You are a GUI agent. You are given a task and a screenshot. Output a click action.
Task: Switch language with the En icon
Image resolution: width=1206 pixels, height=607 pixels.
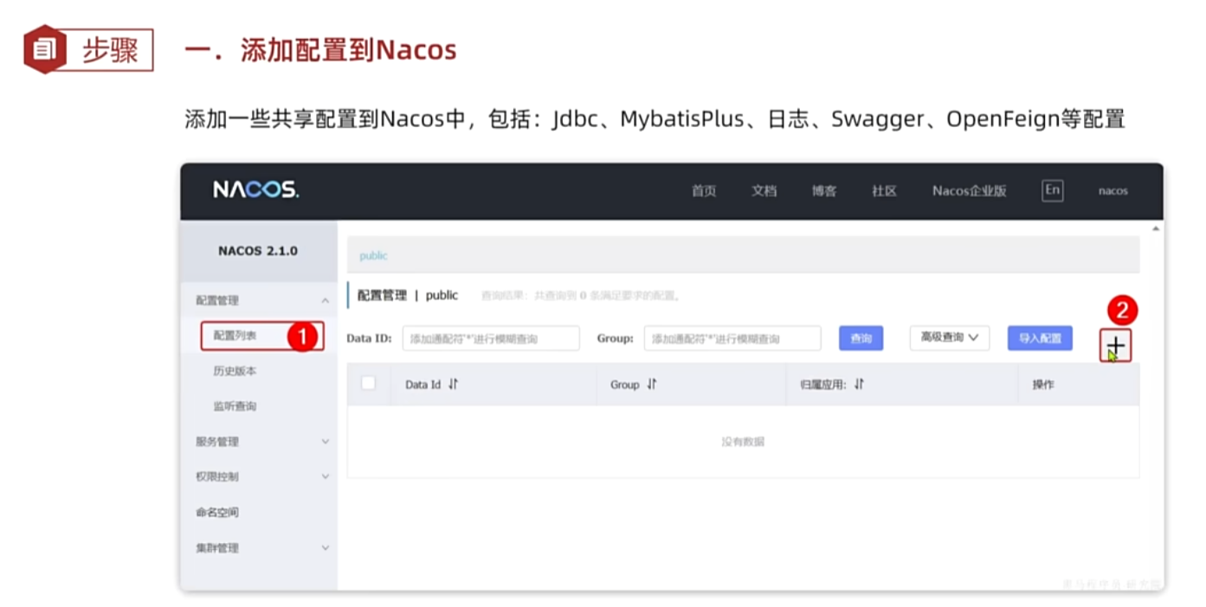point(1052,190)
